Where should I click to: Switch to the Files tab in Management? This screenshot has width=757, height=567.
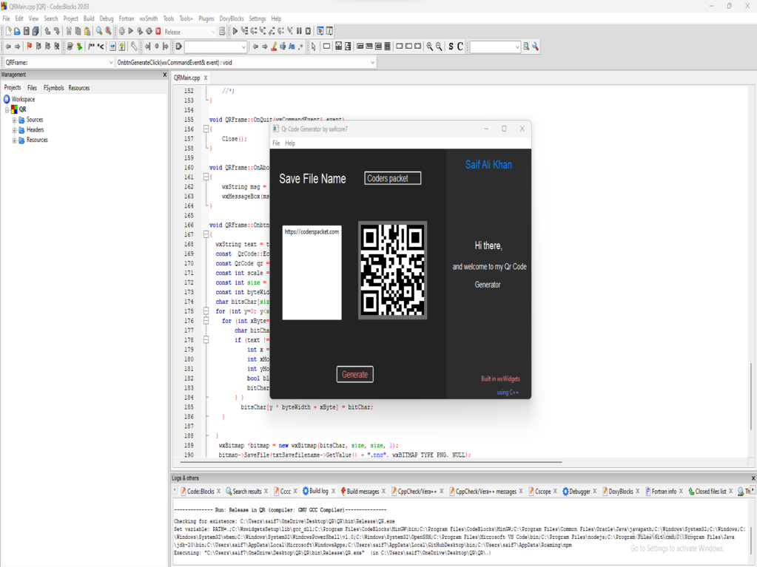[x=32, y=88]
